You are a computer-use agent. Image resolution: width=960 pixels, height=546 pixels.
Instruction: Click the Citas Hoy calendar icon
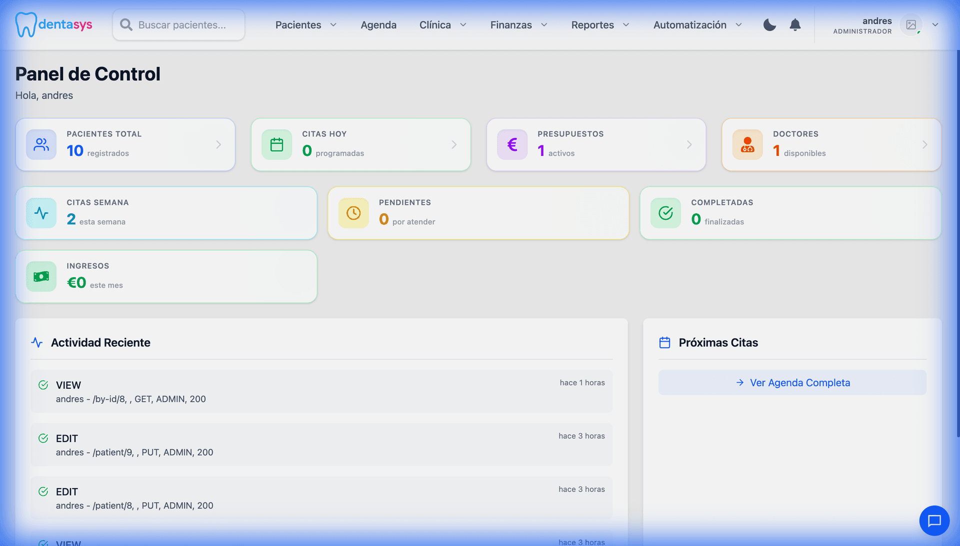276,145
